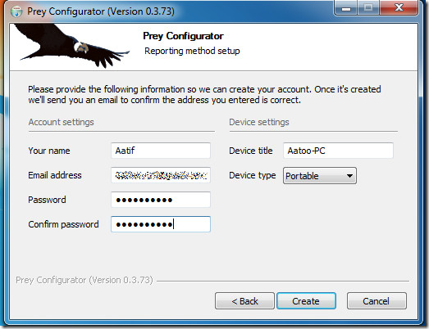Viewport: 429px width, 329px height.
Task: Click the 'Password' label
Action: (47, 200)
